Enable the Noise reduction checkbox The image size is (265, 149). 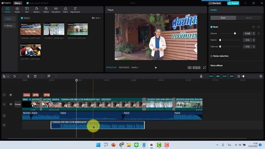tap(212, 56)
